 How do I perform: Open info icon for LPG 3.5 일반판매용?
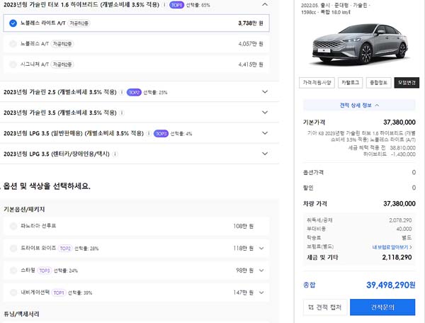(149, 133)
